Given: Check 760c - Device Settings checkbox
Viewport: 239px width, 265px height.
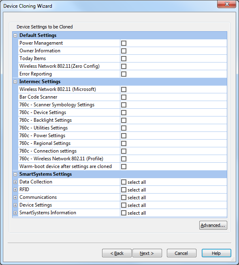Looking at the screenshot, I should point(124,112).
